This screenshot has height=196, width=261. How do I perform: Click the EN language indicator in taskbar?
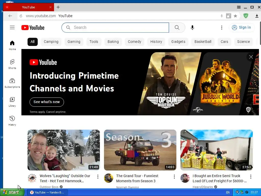click(228, 192)
